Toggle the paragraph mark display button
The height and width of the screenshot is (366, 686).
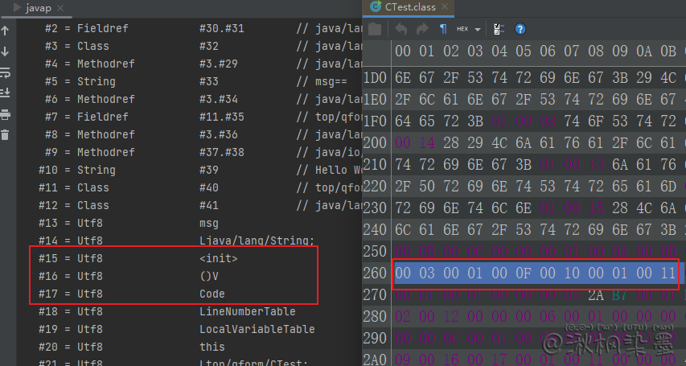(443, 29)
